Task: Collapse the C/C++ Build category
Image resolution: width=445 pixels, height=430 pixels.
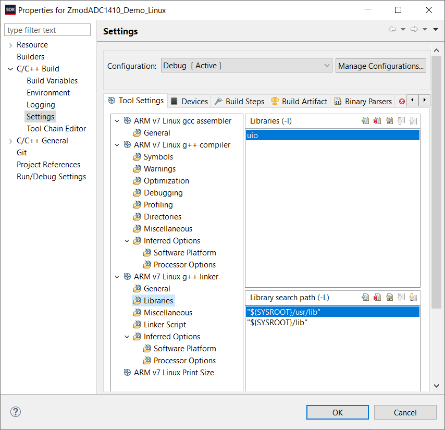Action: (10, 69)
